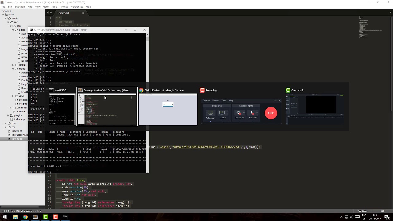Click the network tray icon
Image resolution: width=393 pixels, height=221 pixels.
click(347, 217)
